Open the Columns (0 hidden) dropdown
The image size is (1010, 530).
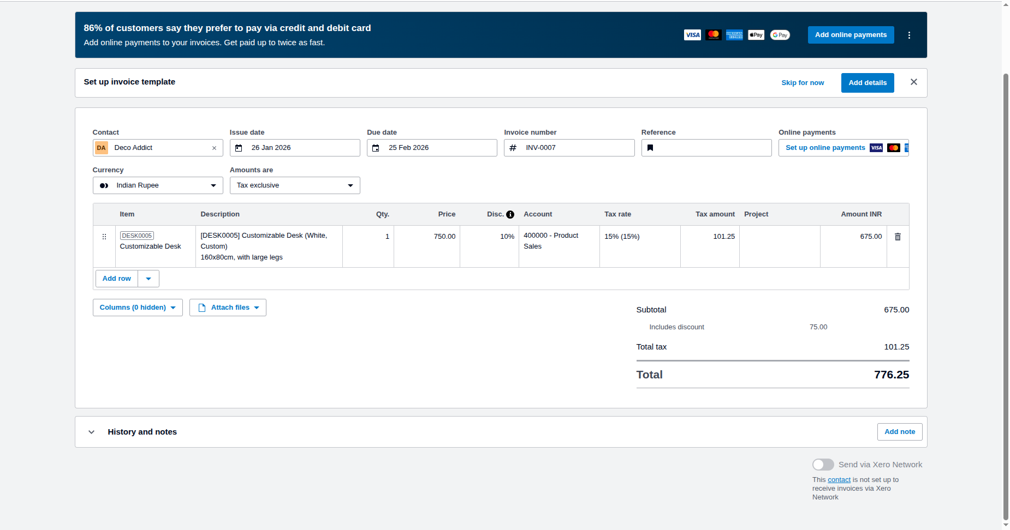click(x=138, y=308)
